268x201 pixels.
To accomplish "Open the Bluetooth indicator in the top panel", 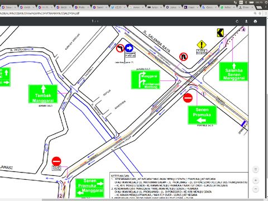I will pos(246,2).
